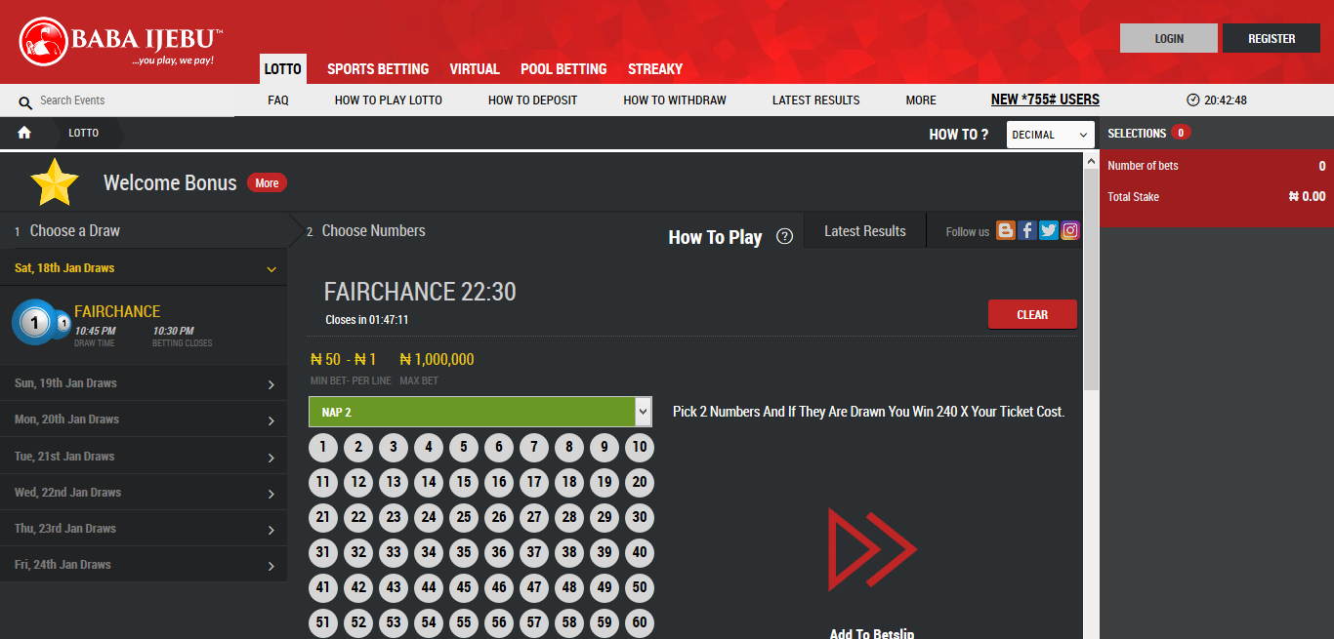Open the MORE menu item

tap(921, 100)
